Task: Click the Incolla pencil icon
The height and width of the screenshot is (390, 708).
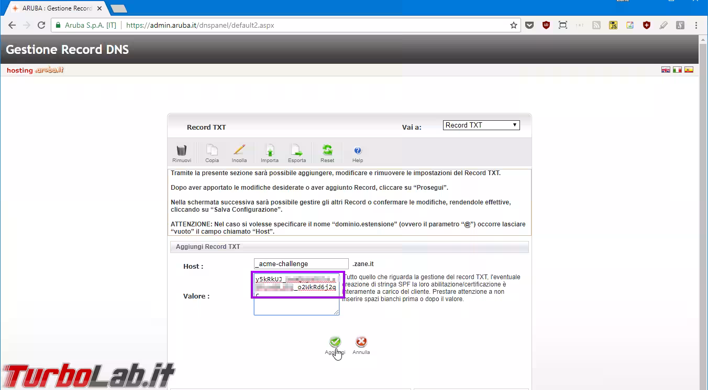Action: [x=239, y=151]
